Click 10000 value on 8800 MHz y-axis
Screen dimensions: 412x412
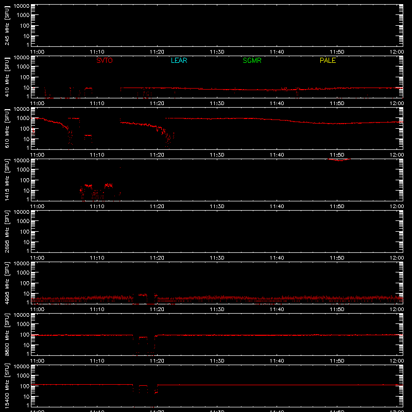22,315
